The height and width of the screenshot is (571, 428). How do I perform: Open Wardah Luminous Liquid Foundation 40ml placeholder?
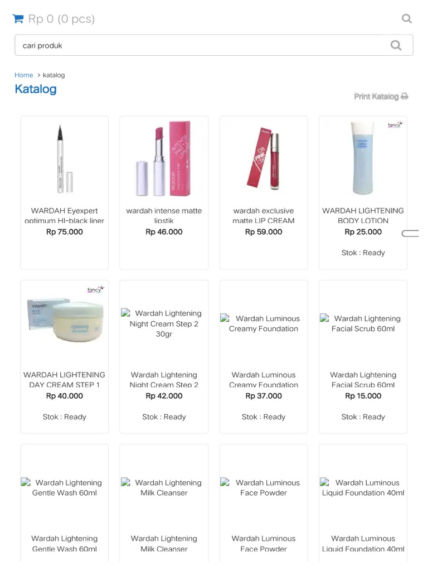click(x=363, y=487)
